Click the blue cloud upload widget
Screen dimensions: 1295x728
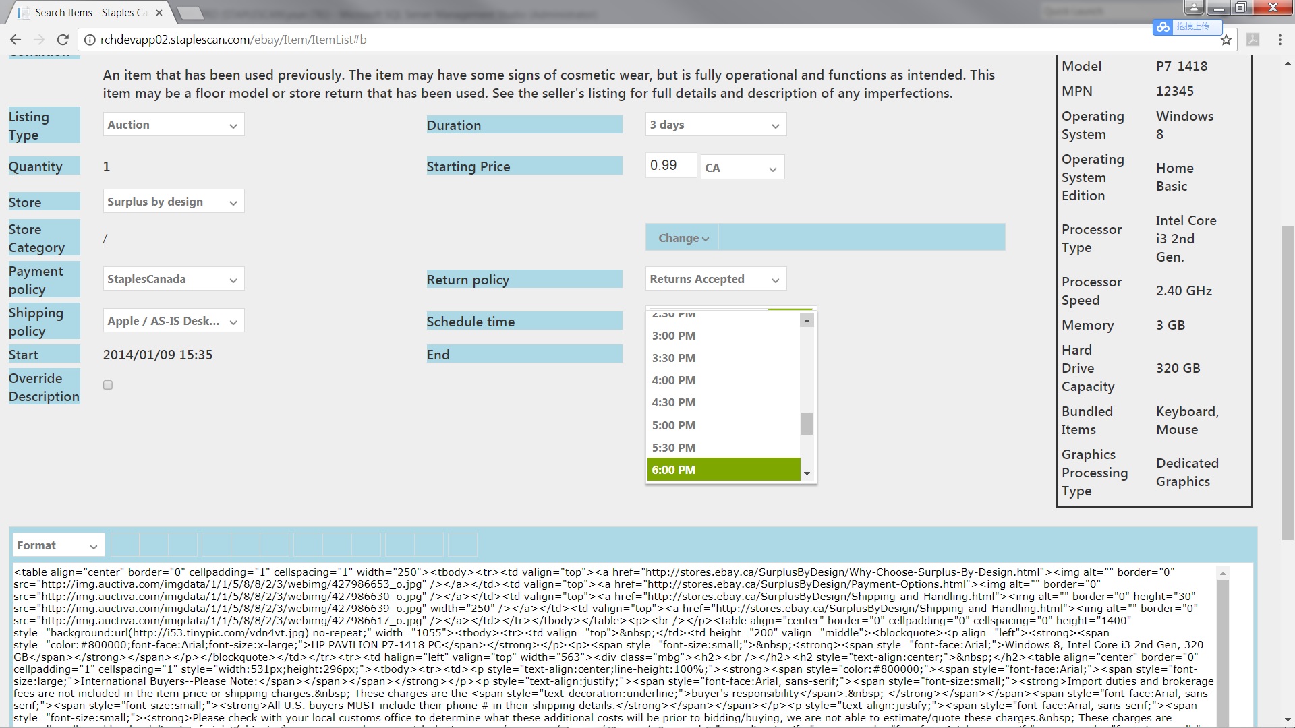[1163, 27]
